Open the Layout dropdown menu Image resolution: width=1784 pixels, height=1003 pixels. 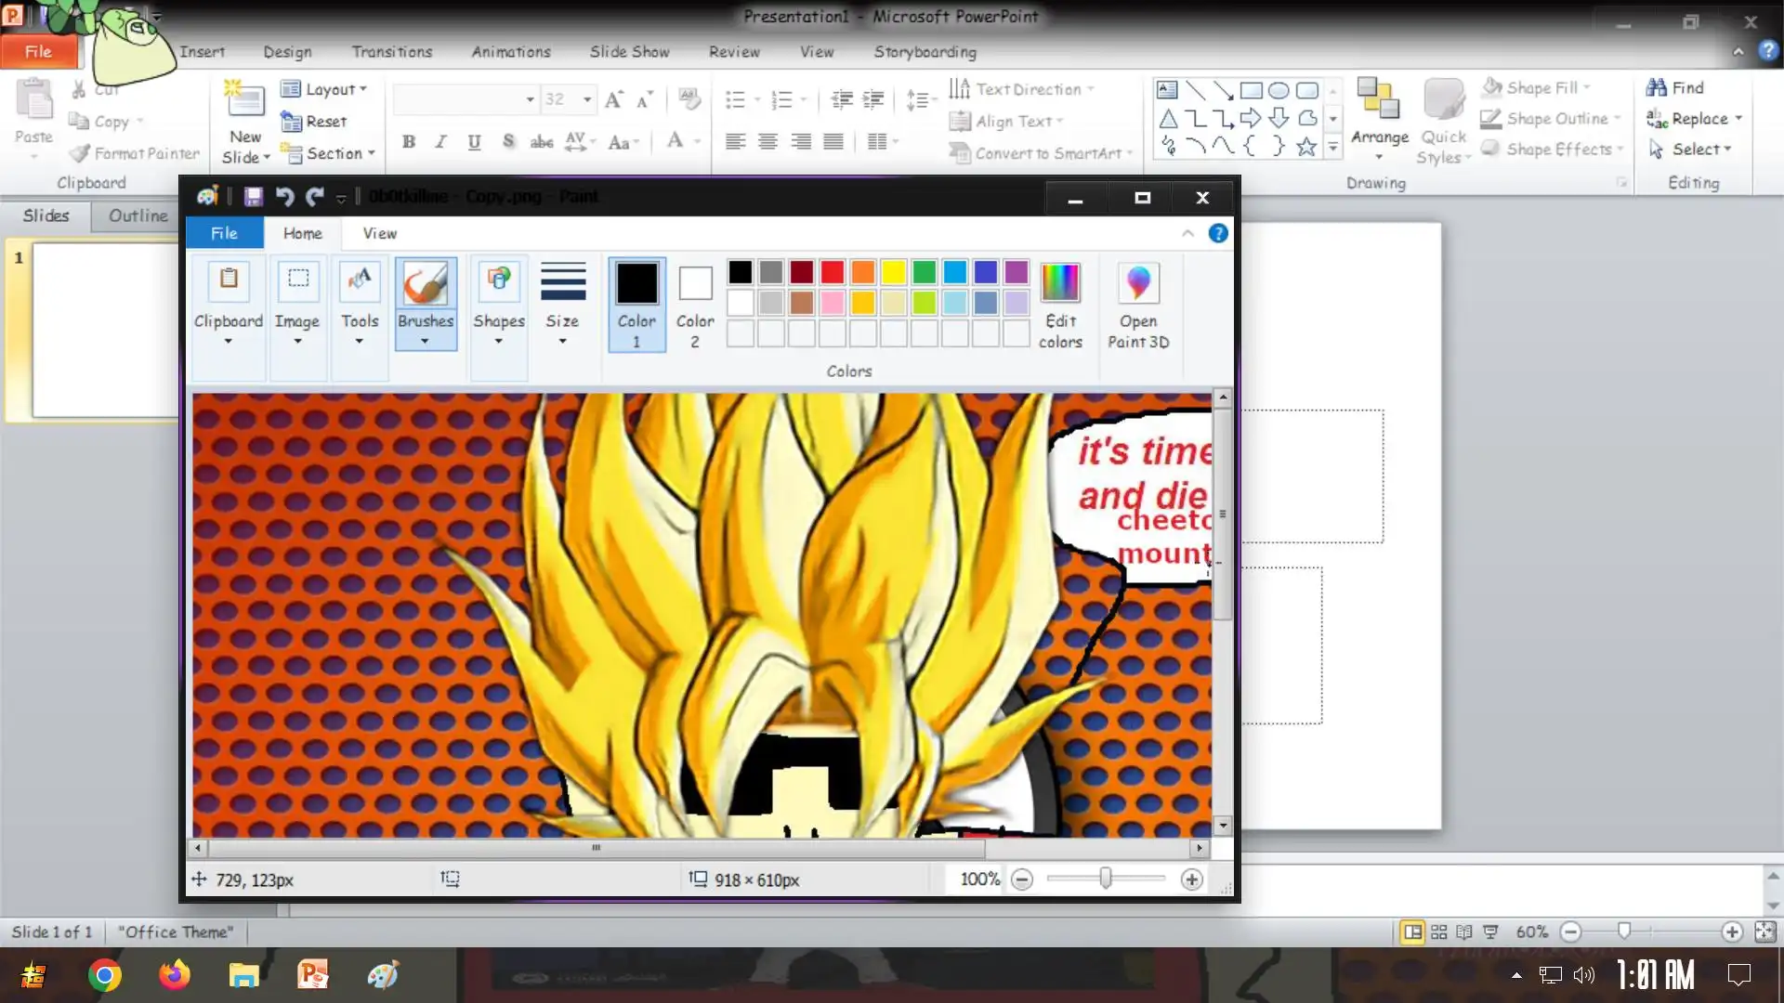tap(324, 89)
